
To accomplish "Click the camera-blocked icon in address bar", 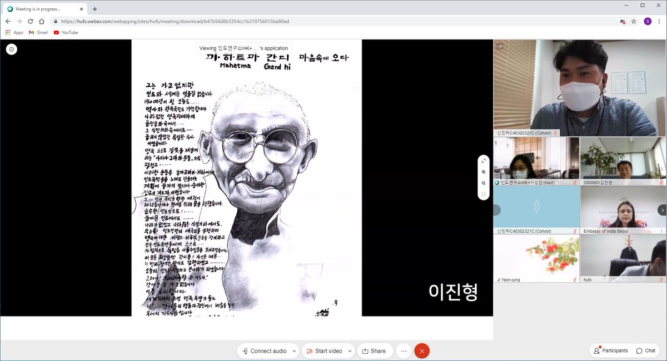I will [x=623, y=21].
